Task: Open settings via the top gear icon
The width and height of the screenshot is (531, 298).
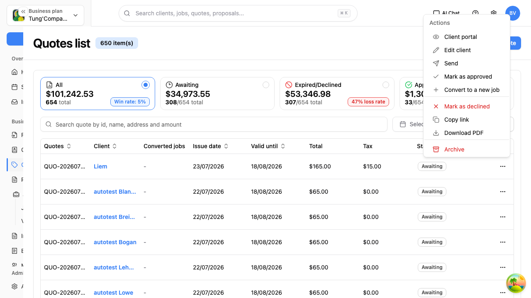Action: click(494, 13)
